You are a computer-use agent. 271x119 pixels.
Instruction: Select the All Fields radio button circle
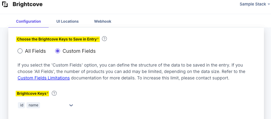pos(20,51)
